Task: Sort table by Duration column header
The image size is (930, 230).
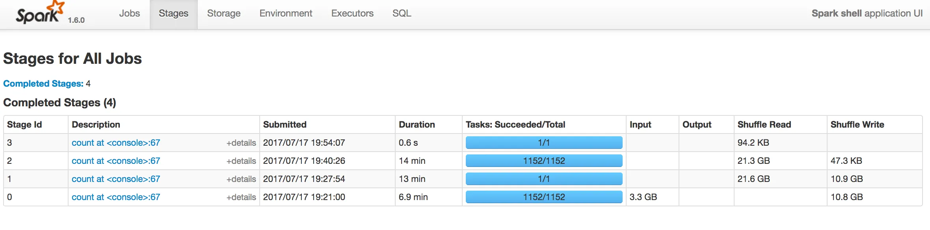Action: [x=417, y=124]
